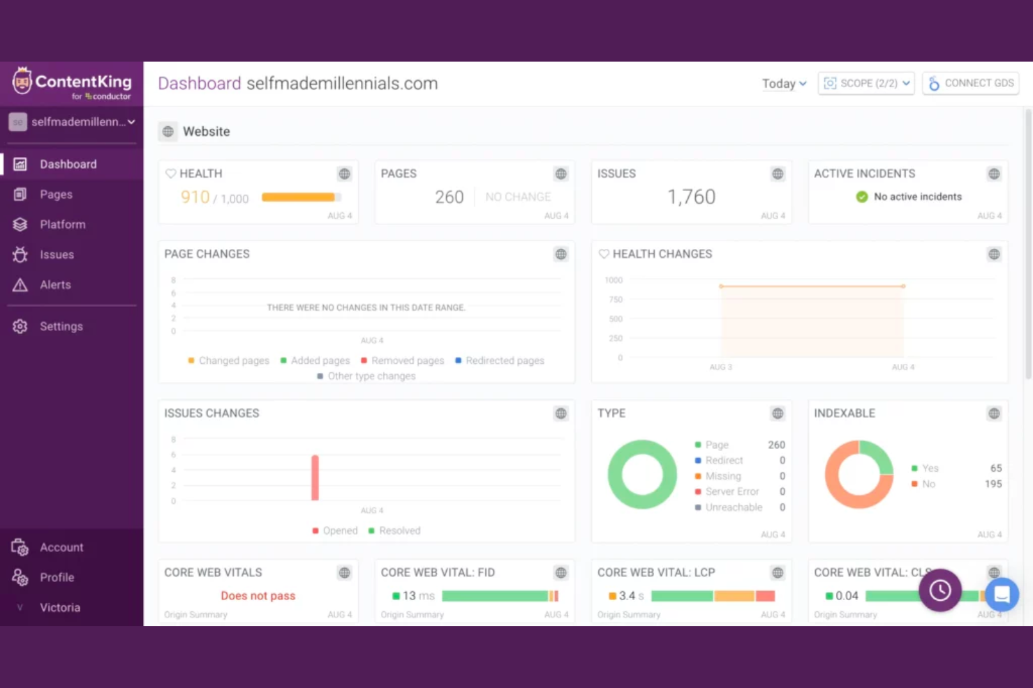
Task: Click the 260 pages count
Action: (x=449, y=197)
